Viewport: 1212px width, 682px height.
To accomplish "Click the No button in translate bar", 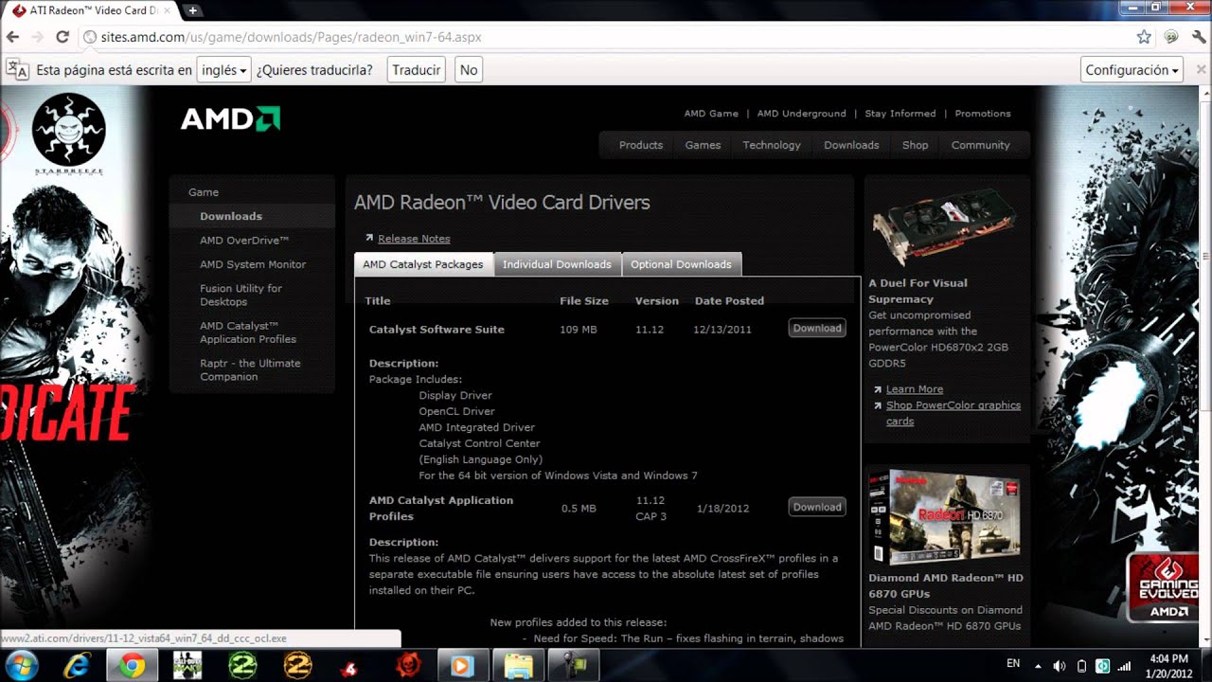I will (x=468, y=70).
